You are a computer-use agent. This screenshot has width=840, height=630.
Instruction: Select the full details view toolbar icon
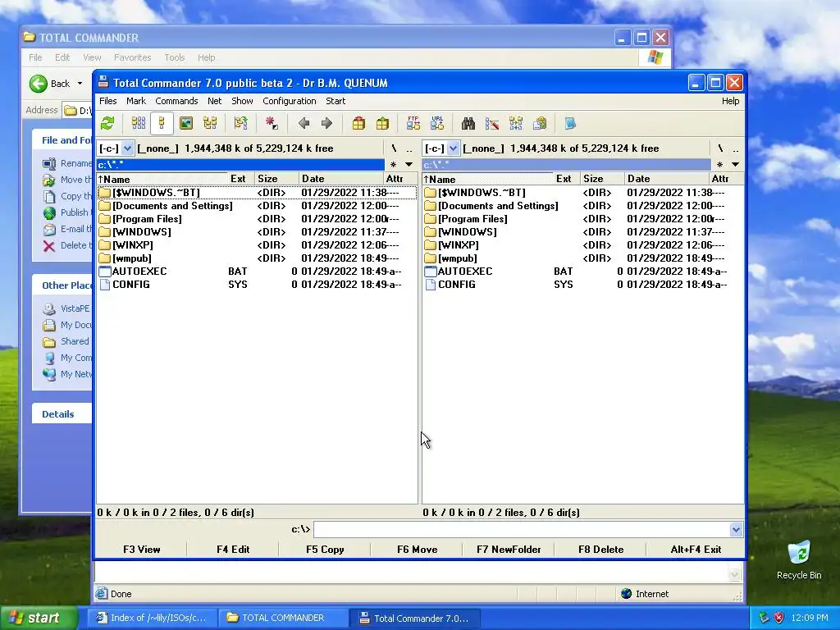[162, 124]
